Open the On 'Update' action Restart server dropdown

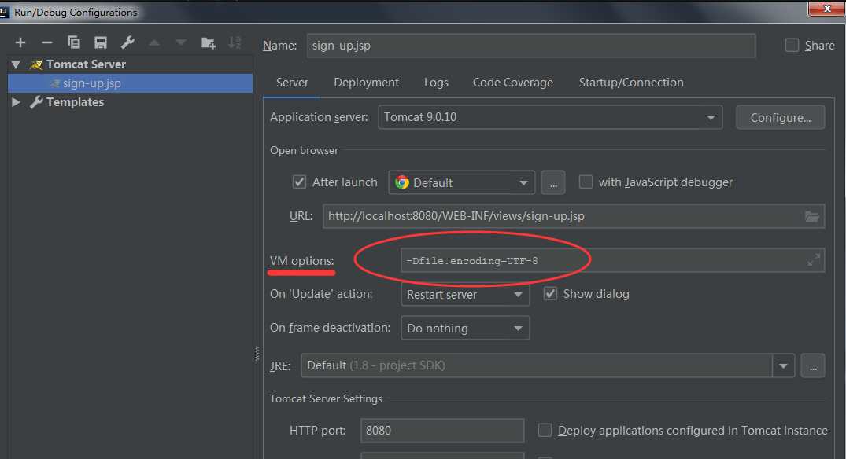(x=464, y=294)
